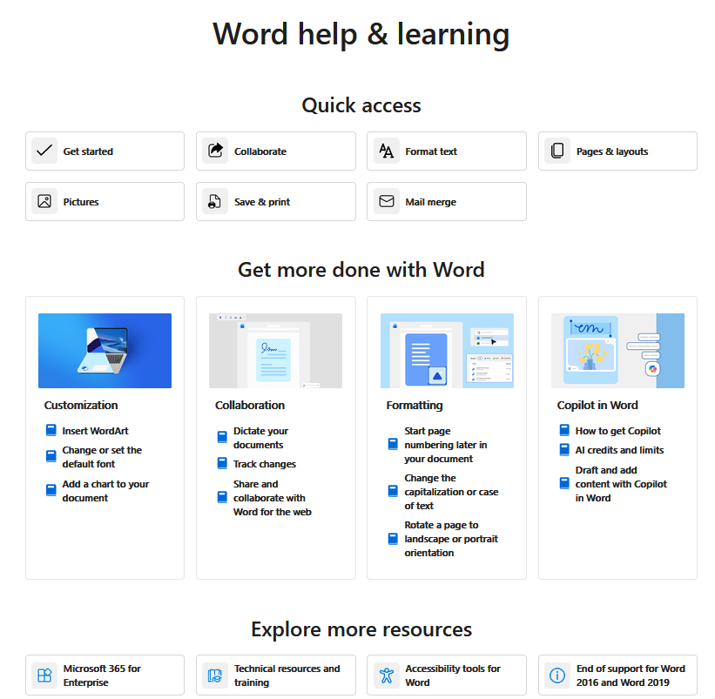Open Add a chart to your document
This screenshot has height=699, width=715.
point(105,491)
